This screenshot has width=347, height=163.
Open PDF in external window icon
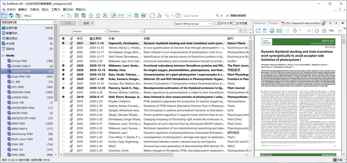point(258,31)
